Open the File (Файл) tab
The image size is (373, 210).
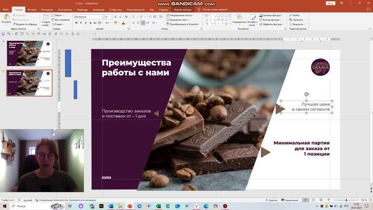pos(5,10)
